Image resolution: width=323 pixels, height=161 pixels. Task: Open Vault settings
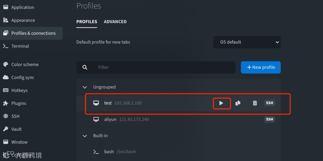click(16, 129)
